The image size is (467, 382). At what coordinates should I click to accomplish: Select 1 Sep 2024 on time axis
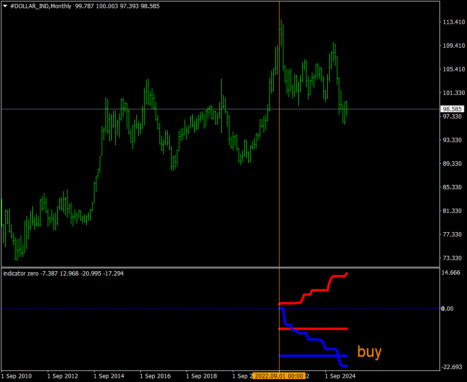coord(340,376)
